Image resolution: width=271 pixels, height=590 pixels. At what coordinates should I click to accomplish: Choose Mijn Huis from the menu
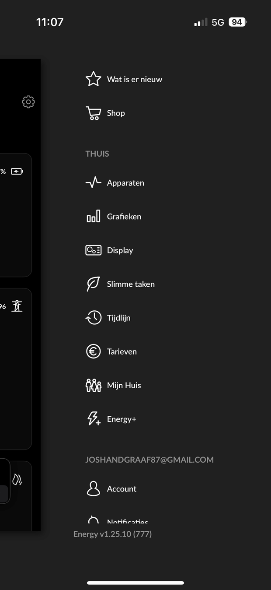point(124,385)
